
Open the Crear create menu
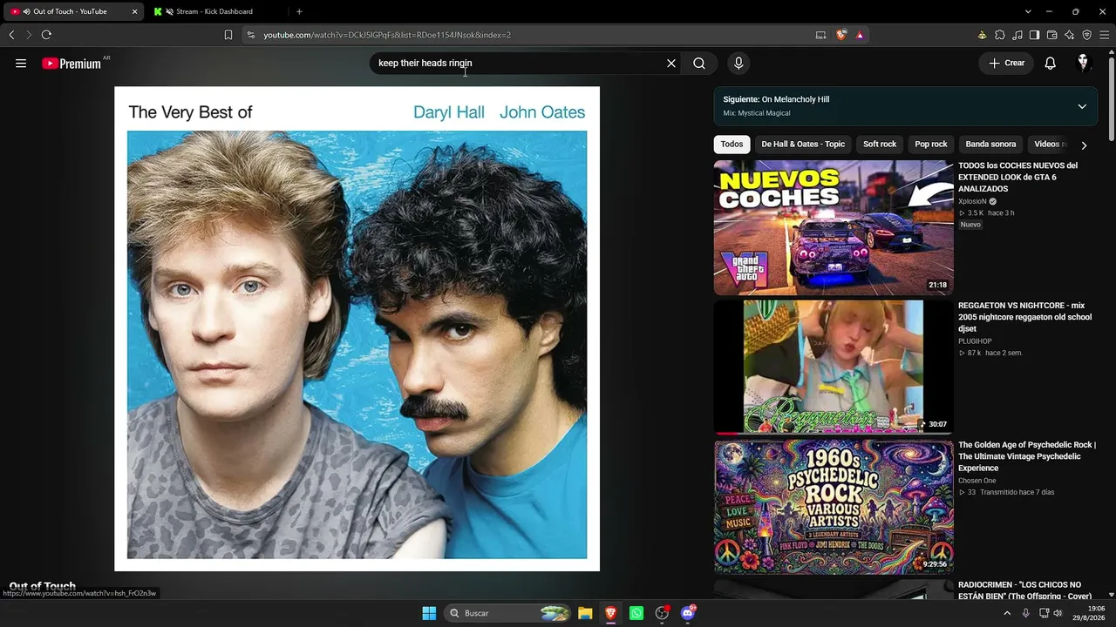point(1006,63)
